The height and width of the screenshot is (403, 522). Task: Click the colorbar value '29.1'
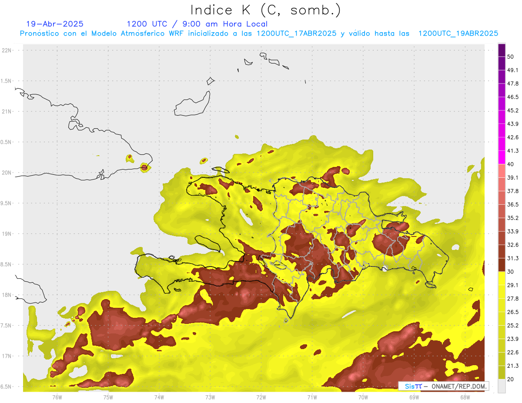click(512, 285)
